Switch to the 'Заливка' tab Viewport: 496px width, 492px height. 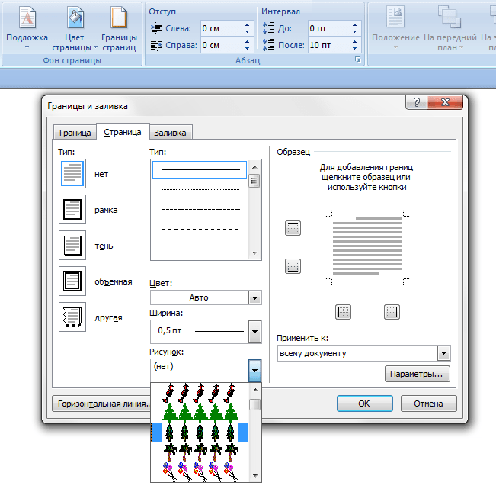pyautogui.click(x=170, y=133)
